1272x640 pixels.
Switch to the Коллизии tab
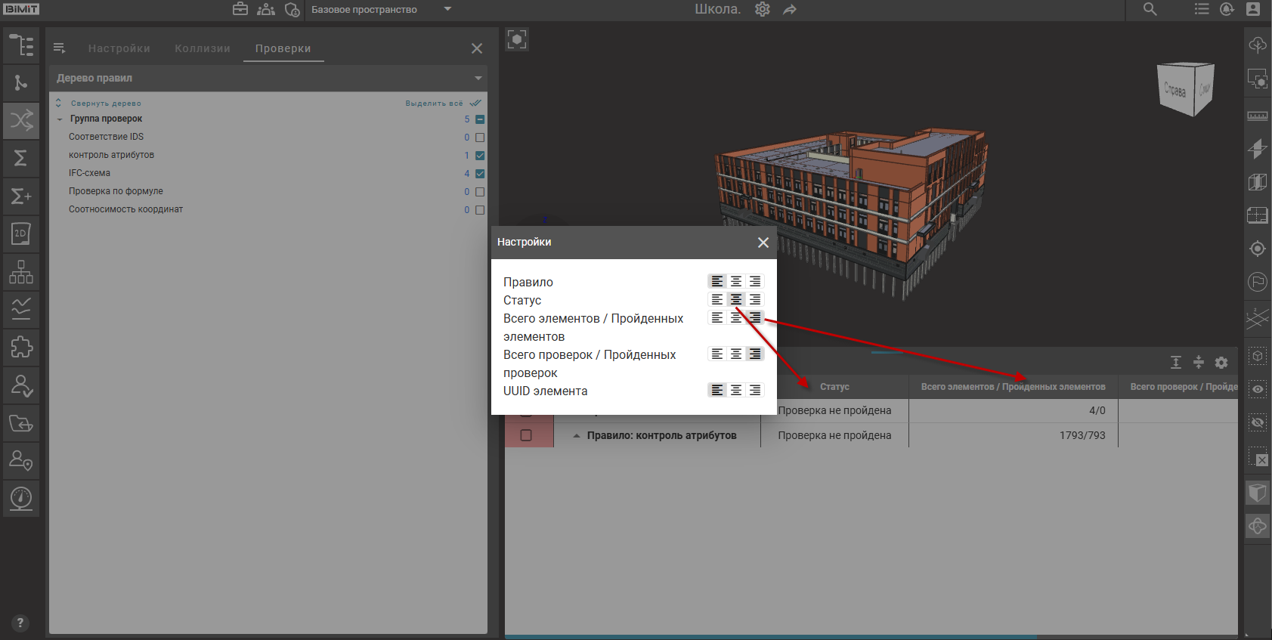coord(203,48)
